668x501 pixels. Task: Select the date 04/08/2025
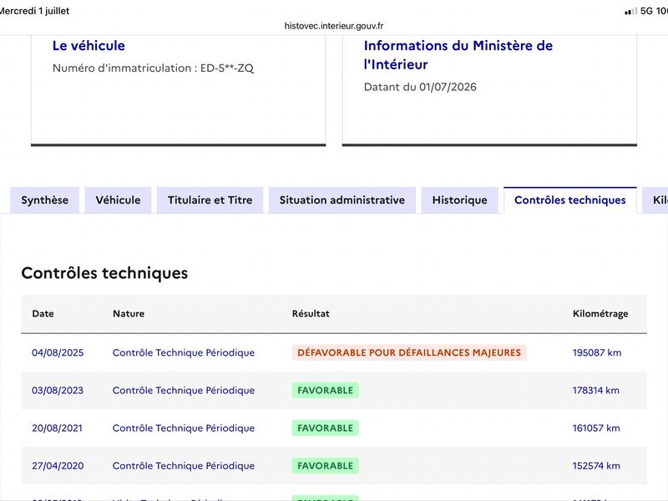click(x=58, y=352)
